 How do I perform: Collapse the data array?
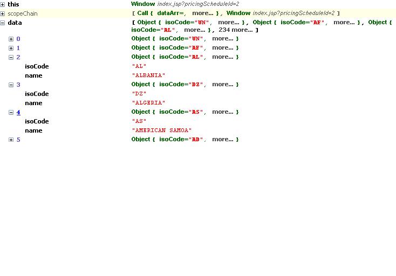click(x=3, y=23)
